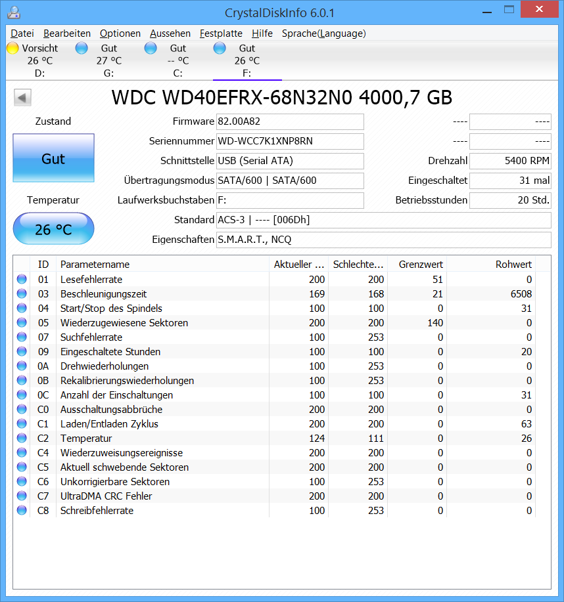
Task: Click the status dot of Anzahl der Einschaltungen row
Action: click(x=22, y=395)
